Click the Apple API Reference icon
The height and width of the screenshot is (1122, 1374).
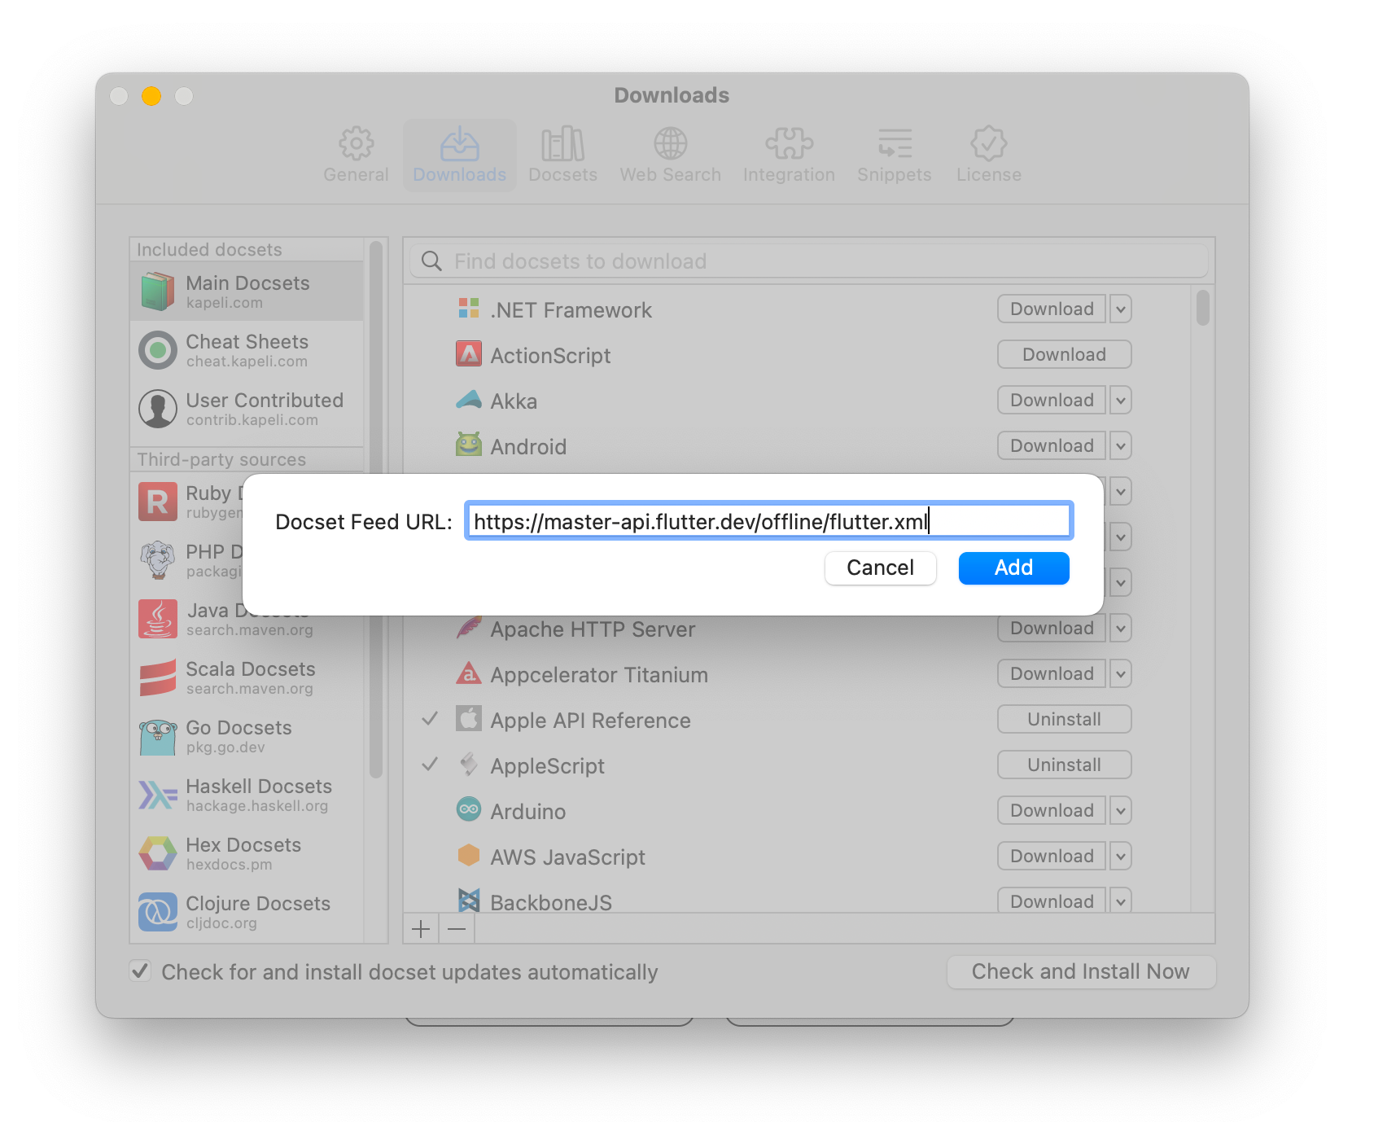(x=469, y=718)
